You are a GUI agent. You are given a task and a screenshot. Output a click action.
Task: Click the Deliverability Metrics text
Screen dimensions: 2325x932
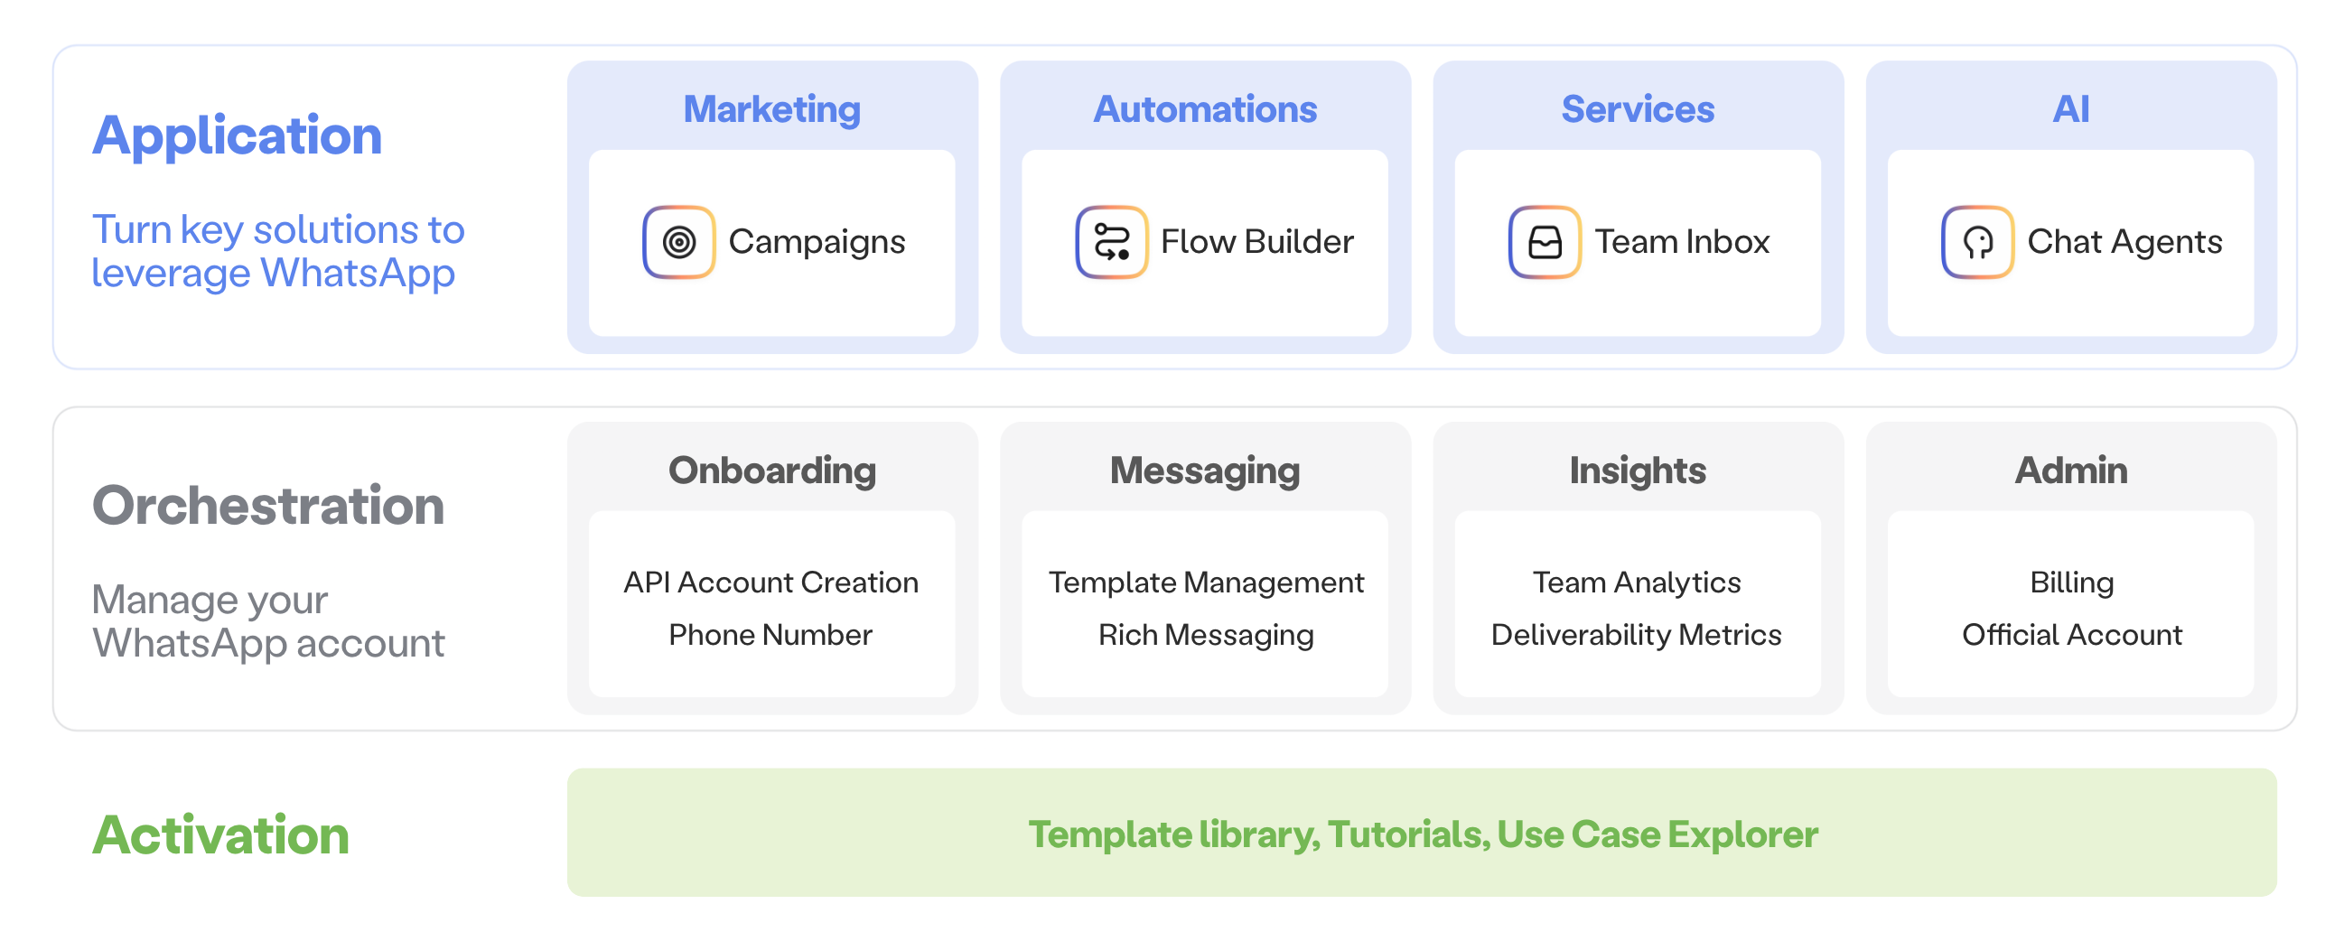1636,636
